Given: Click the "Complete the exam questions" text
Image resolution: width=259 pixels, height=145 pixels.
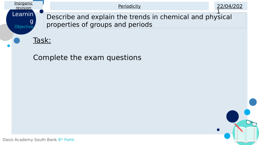Looking at the screenshot, I should (x=87, y=57).
